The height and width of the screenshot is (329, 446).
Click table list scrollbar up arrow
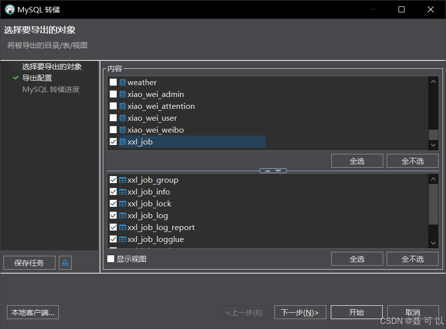[433, 179]
